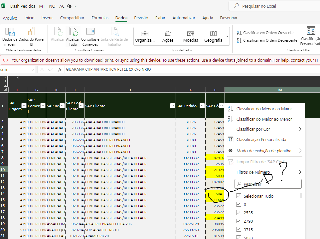The height and width of the screenshot is (239, 320).
Task: Select column J header
Action: coord(130,90)
